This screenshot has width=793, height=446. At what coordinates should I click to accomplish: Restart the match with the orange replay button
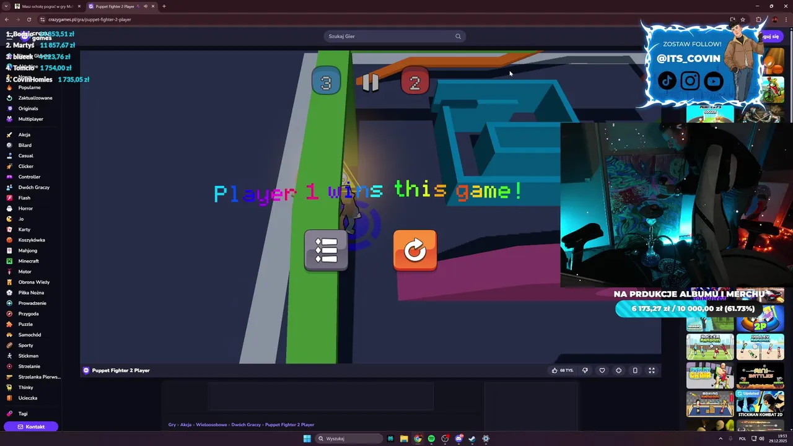pyautogui.click(x=415, y=250)
